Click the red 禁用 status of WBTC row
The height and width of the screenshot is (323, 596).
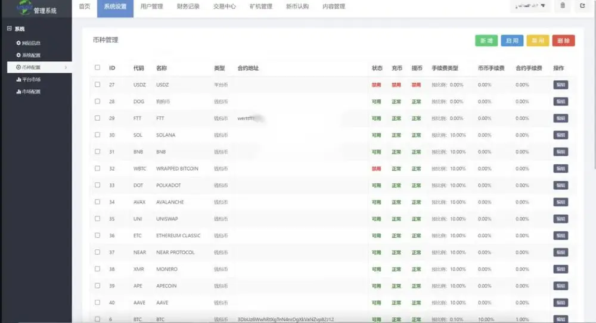(376, 168)
